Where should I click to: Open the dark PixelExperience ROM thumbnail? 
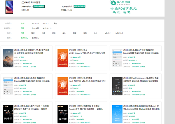pyautogui.click(x=117, y=86)
